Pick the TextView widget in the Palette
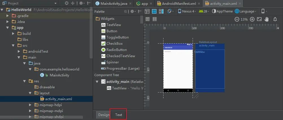This screenshot has height=120, width=283. click(111, 25)
